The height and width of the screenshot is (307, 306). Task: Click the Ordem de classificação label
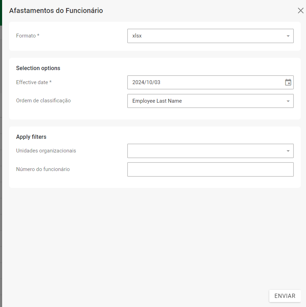click(x=43, y=101)
